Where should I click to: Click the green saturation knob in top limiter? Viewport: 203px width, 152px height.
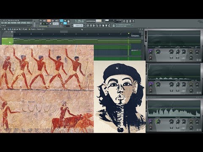(158, 52)
